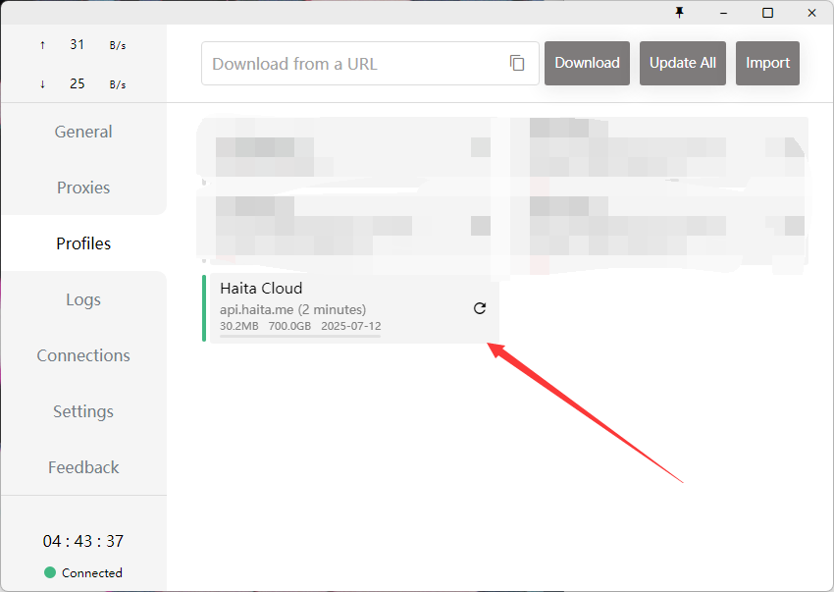Go to the Logs tab
834x592 pixels.
[x=83, y=299]
